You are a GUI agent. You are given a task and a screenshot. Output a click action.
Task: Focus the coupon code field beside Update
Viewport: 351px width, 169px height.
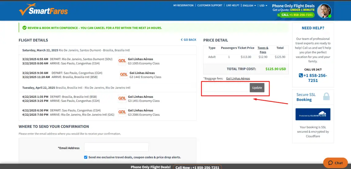[227, 88]
